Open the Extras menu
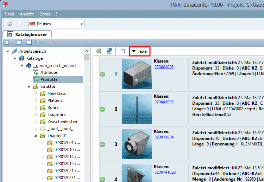The image size is (264, 182). 45,14
